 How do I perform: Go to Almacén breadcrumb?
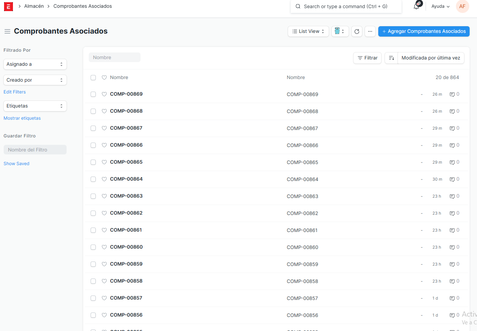[x=34, y=6]
